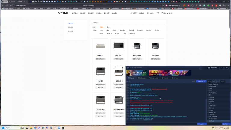
Task: Click the Ask Alice AI button in address bar
Action: (x=173, y=5)
